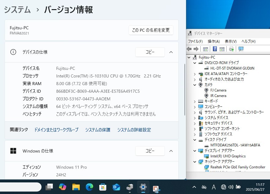Open the 表示(V) menu in Device Manager
270x194 pixels.
coord(231,41)
